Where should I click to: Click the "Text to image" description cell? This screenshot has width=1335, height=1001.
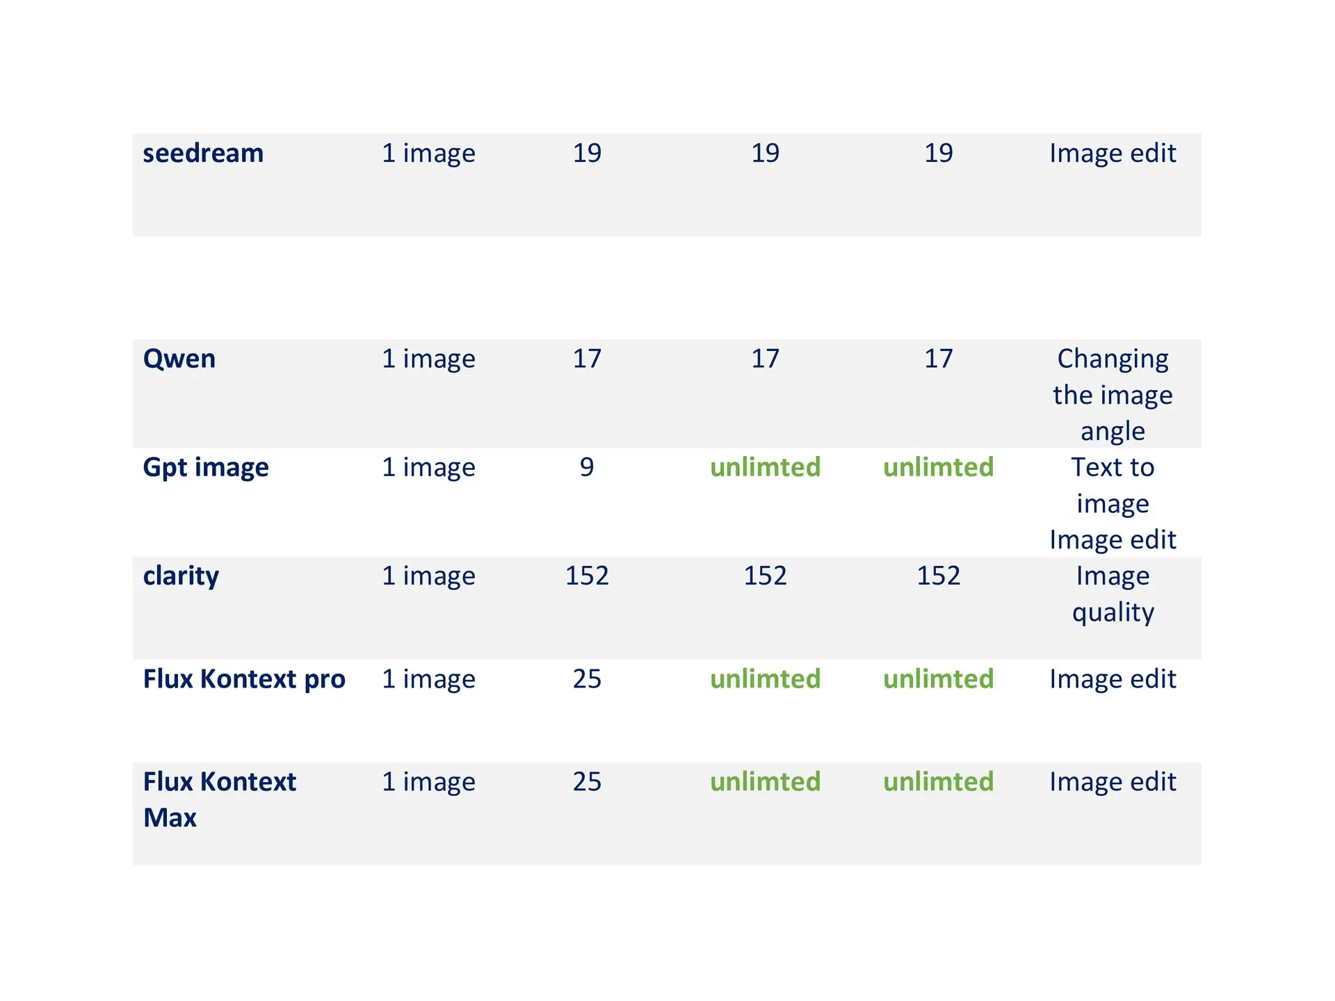tap(1112, 485)
